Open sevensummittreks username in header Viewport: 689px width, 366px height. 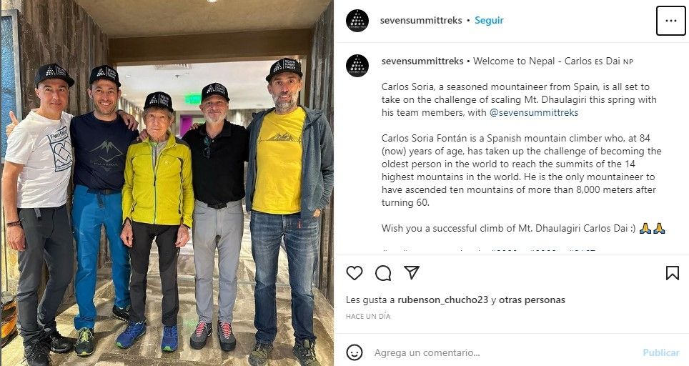[x=421, y=20]
